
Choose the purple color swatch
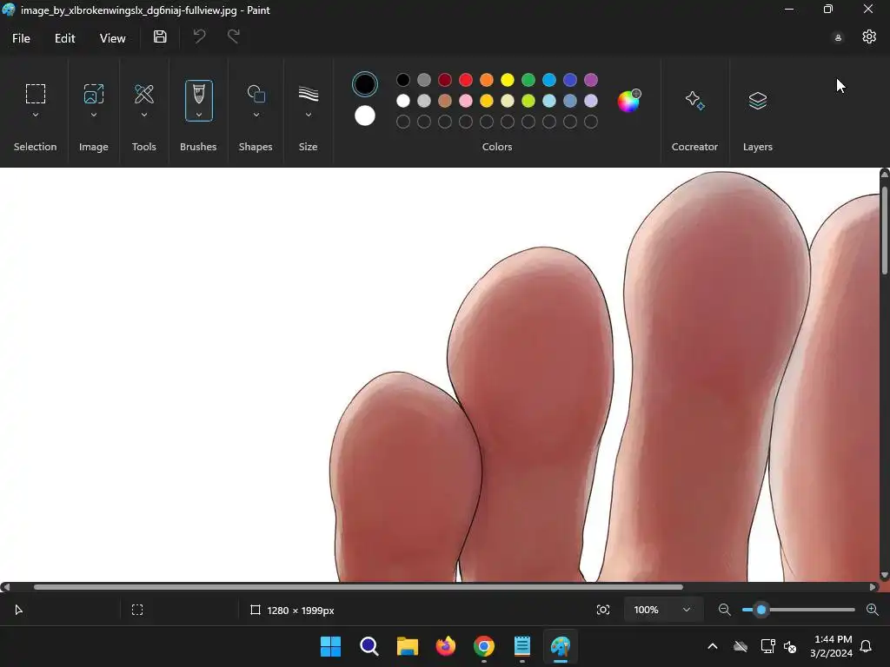point(591,80)
